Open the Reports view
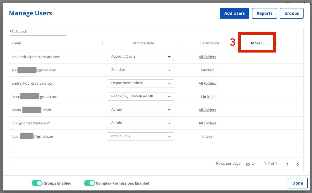This screenshot has width=312, height=193. tap(264, 13)
